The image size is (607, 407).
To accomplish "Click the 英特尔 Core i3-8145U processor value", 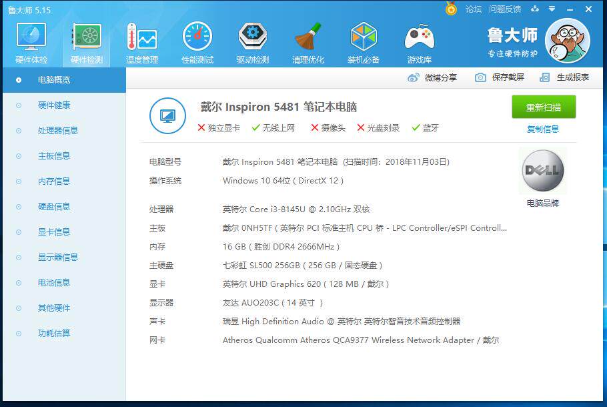I will click(x=296, y=210).
